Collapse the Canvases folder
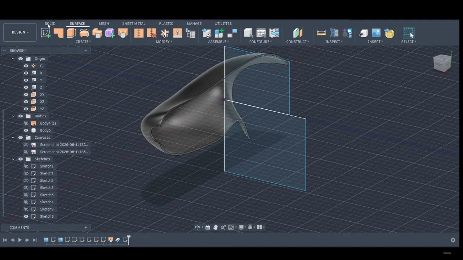 (13, 138)
